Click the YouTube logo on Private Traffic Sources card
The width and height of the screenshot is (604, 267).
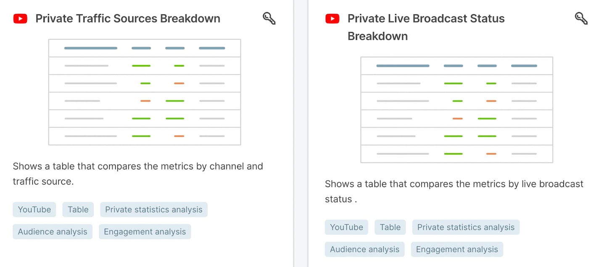click(20, 18)
